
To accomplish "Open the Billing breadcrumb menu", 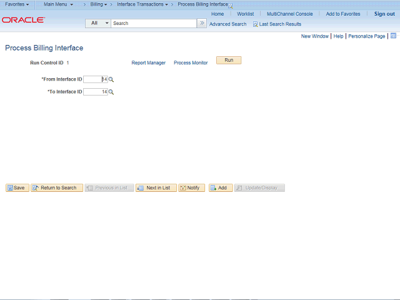I will (x=99, y=4).
